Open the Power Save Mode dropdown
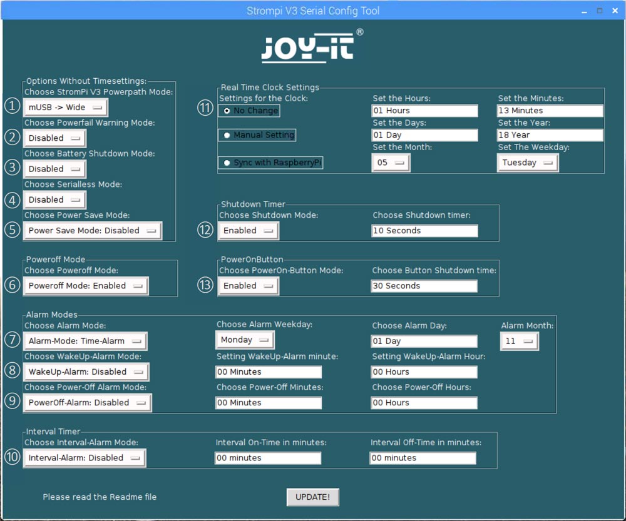Screen dimensions: 626x521 tap(93, 231)
